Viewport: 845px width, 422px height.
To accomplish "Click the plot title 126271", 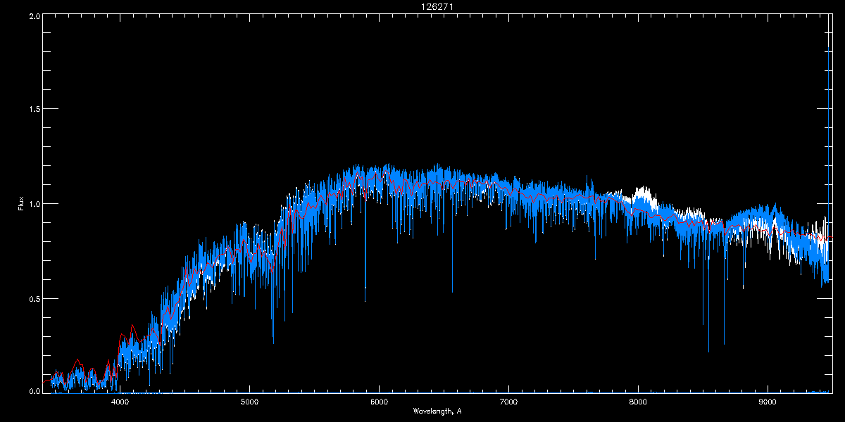I will (x=437, y=6).
